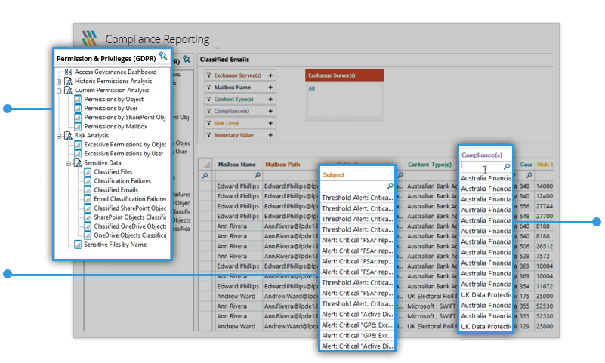Click Historic Permissions Analysis folder icon
Screen dimensions: 605x363
(68, 82)
